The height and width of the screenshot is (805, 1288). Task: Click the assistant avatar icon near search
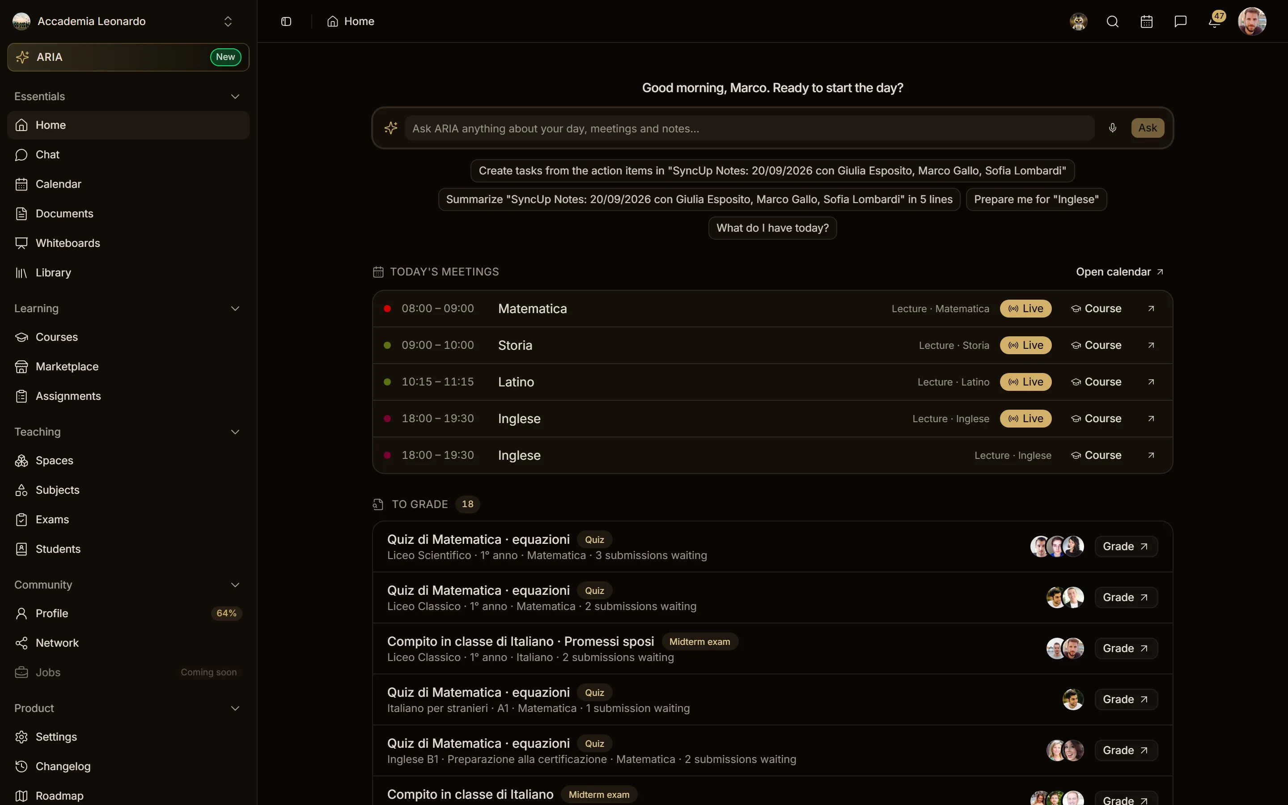tap(1078, 21)
